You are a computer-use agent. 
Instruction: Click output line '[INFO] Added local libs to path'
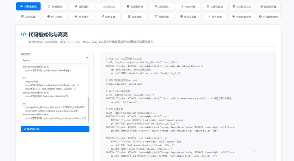tap(146, 73)
